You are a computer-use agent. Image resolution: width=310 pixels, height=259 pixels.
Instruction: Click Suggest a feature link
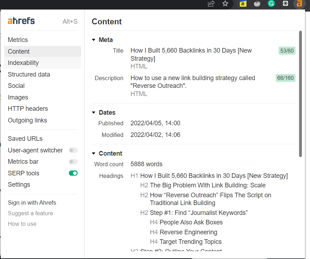pyautogui.click(x=30, y=213)
